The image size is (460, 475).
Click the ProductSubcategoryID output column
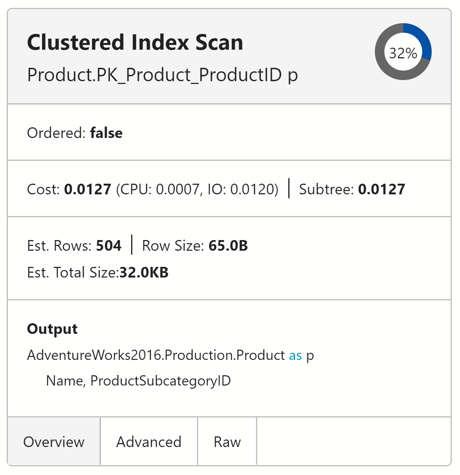point(161,381)
